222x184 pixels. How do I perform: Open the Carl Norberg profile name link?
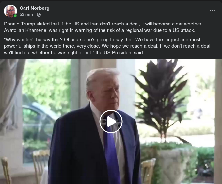click(x=34, y=8)
